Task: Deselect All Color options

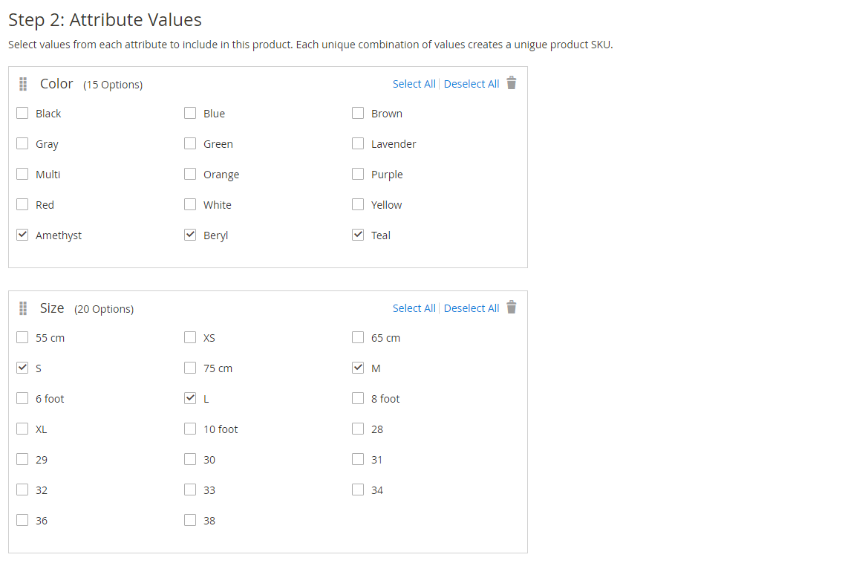Action: 471,84
